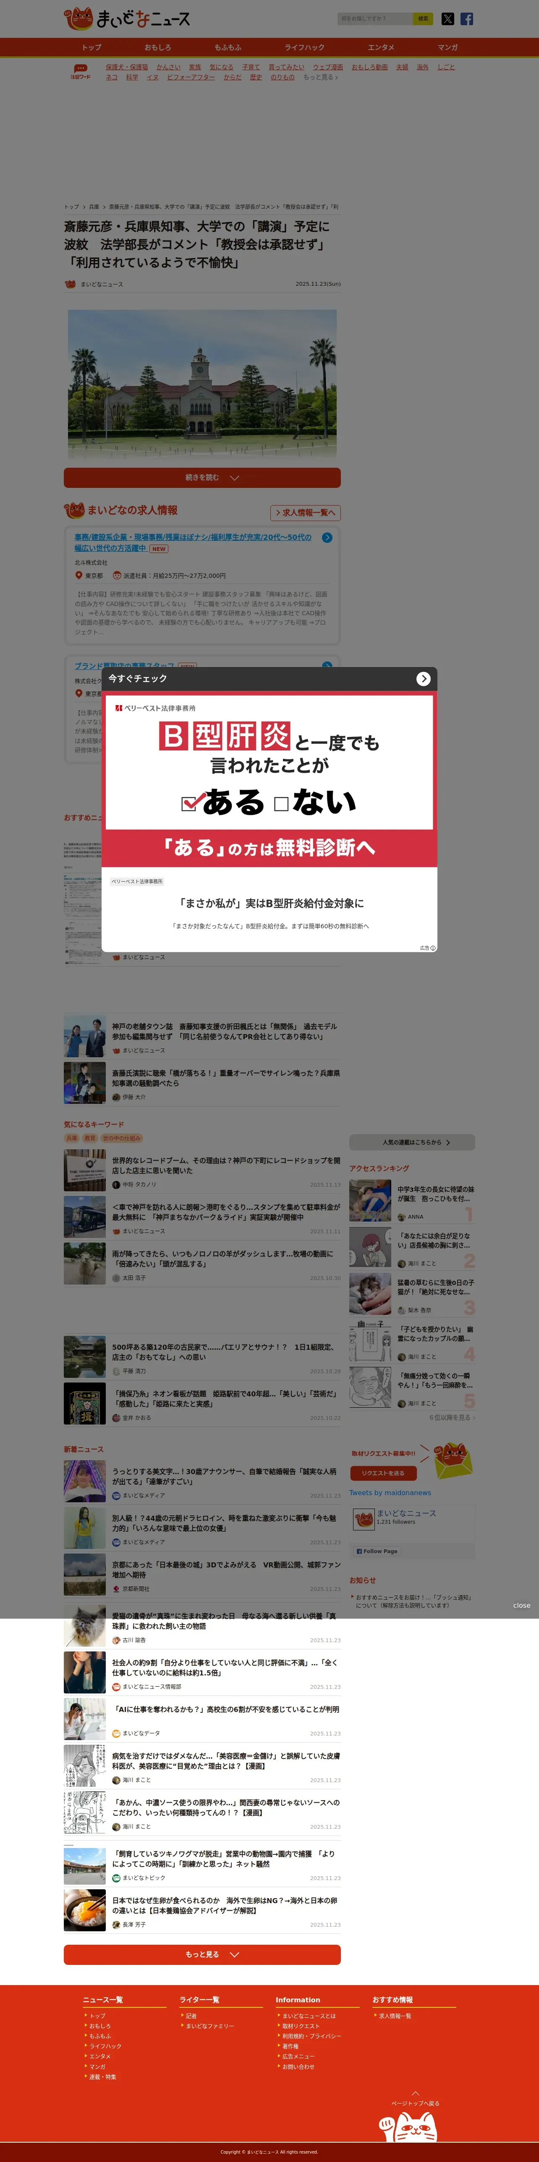Click the 世の中の仕組み keyword tag

[123, 1138]
